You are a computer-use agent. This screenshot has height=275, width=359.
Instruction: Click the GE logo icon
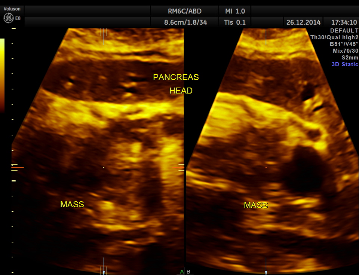click(7, 18)
